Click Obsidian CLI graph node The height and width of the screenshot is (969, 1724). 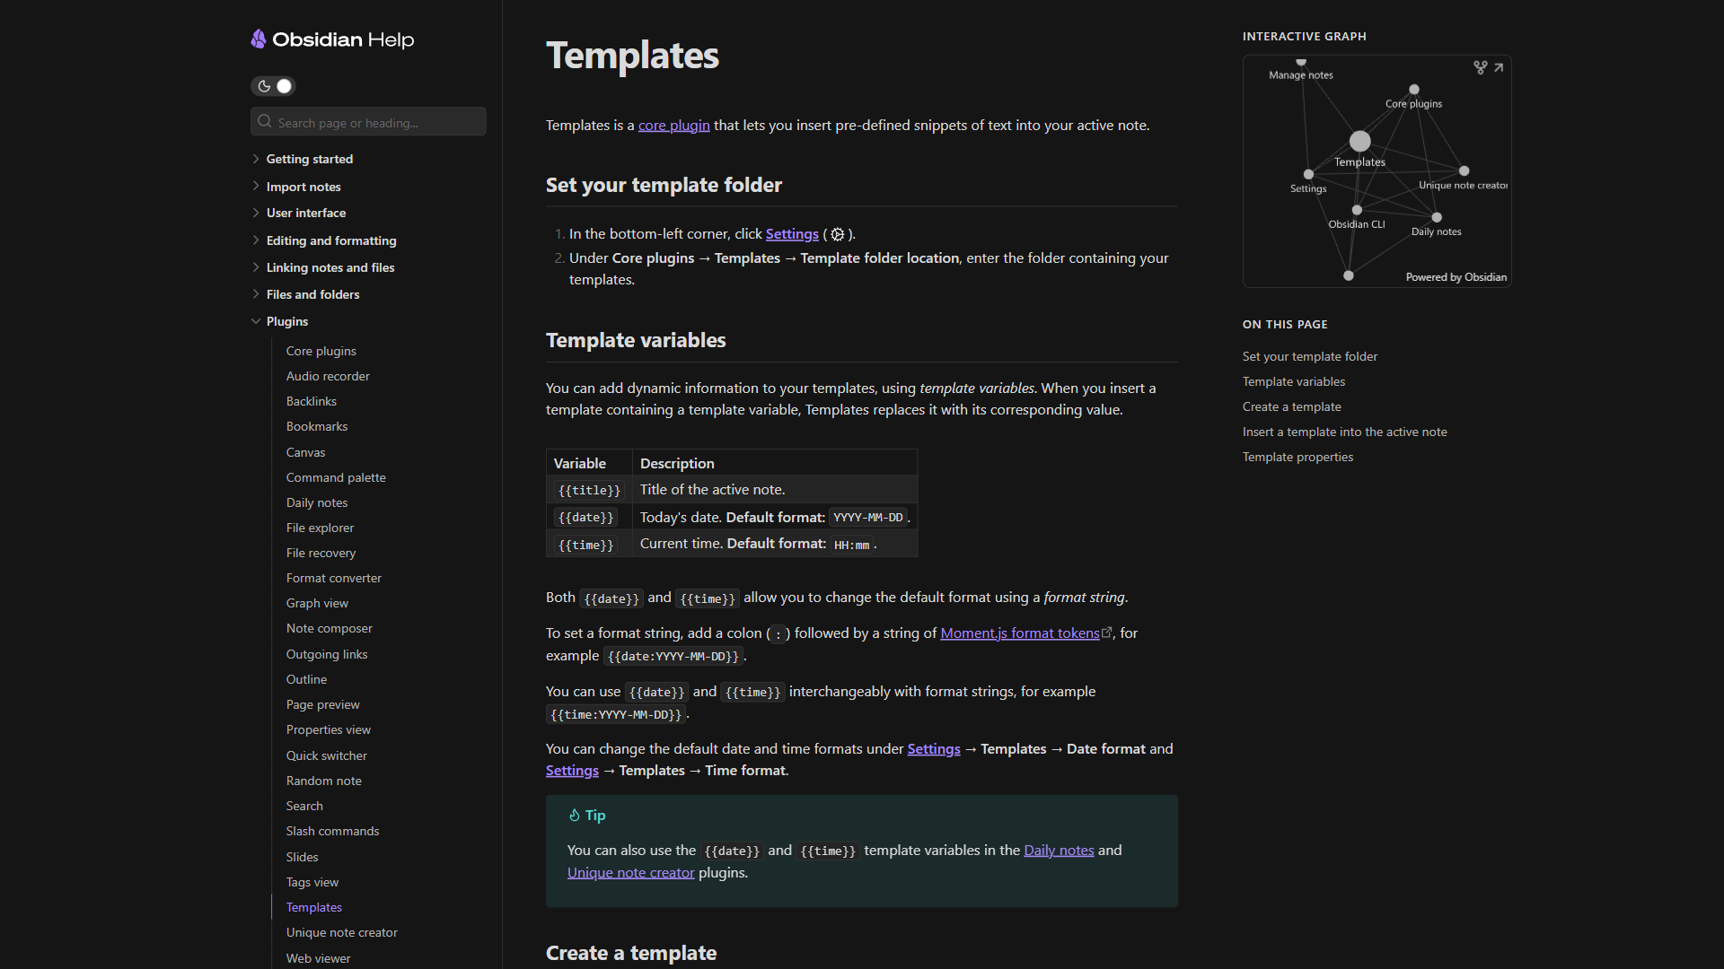click(1357, 211)
